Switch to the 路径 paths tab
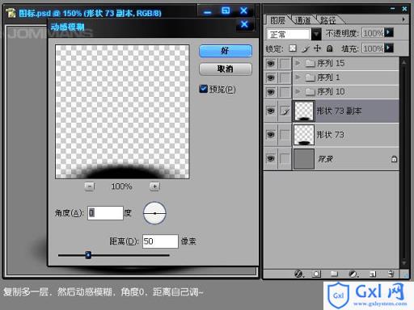The height and width of the screenshot is (310, 414). click(328, 20)
